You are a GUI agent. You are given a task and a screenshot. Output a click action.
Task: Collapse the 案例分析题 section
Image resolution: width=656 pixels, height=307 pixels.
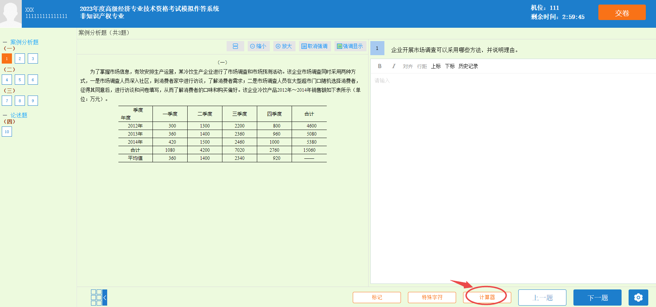pyautogui.click(x=5, y=42)
